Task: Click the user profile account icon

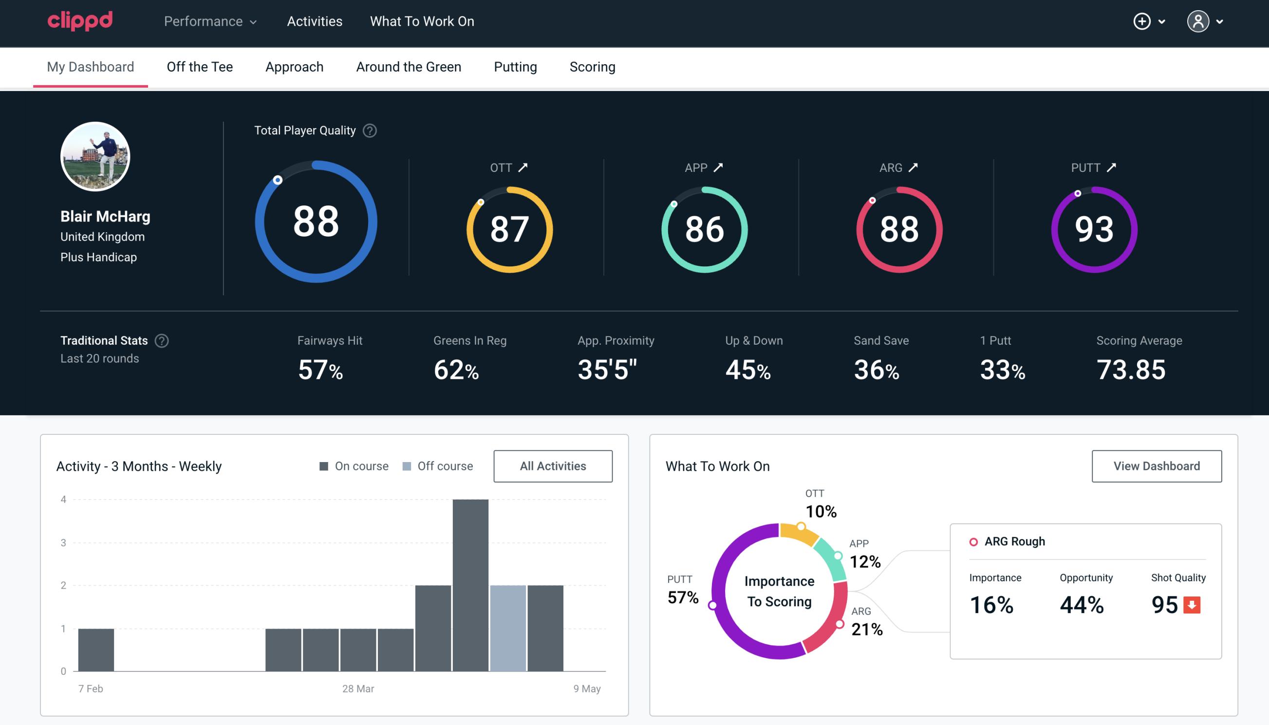Action: (x=1198, y=22)
